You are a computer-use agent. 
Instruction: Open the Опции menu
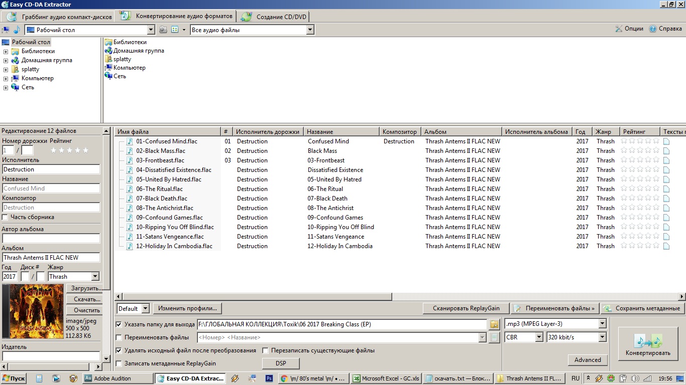point(629,29)
